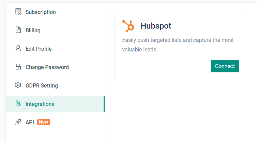Click the orange Hubspot logo
257x143 pixels.
coord(128,26)
